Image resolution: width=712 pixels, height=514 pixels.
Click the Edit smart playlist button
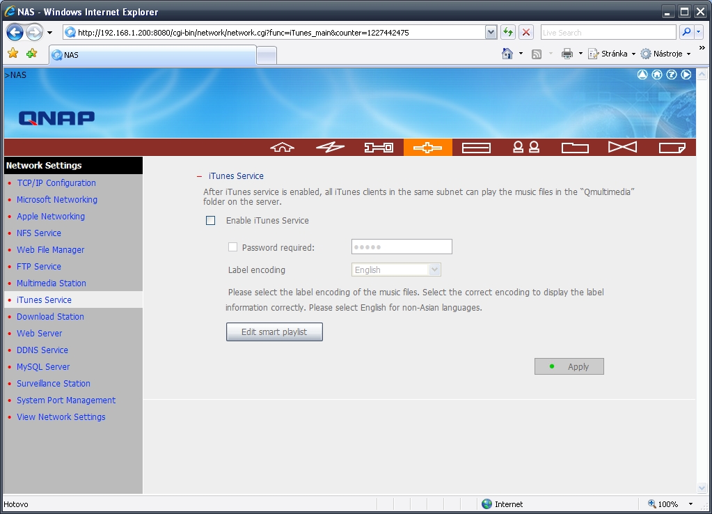[274, 332]
